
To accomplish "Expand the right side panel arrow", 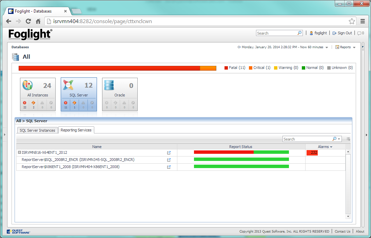I will coord(367,135).
